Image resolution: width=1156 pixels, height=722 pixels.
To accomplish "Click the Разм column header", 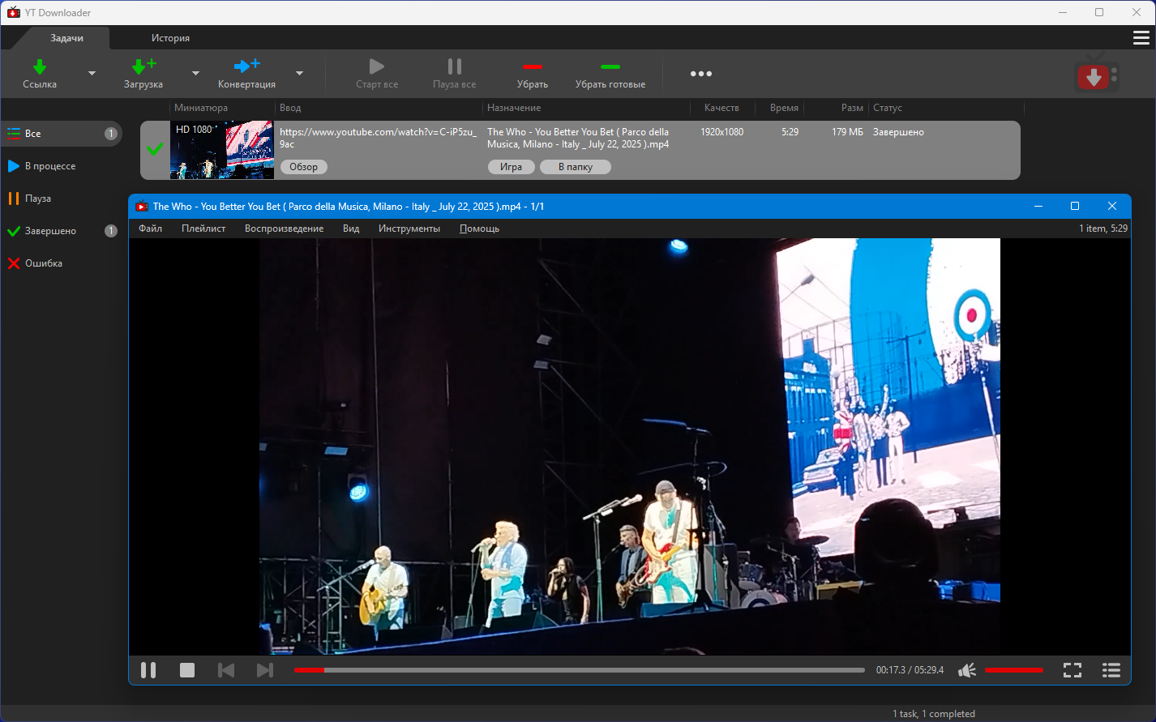I will (852, 108).
